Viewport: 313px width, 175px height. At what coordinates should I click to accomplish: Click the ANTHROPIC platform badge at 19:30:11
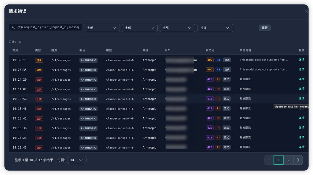point(88,60)
